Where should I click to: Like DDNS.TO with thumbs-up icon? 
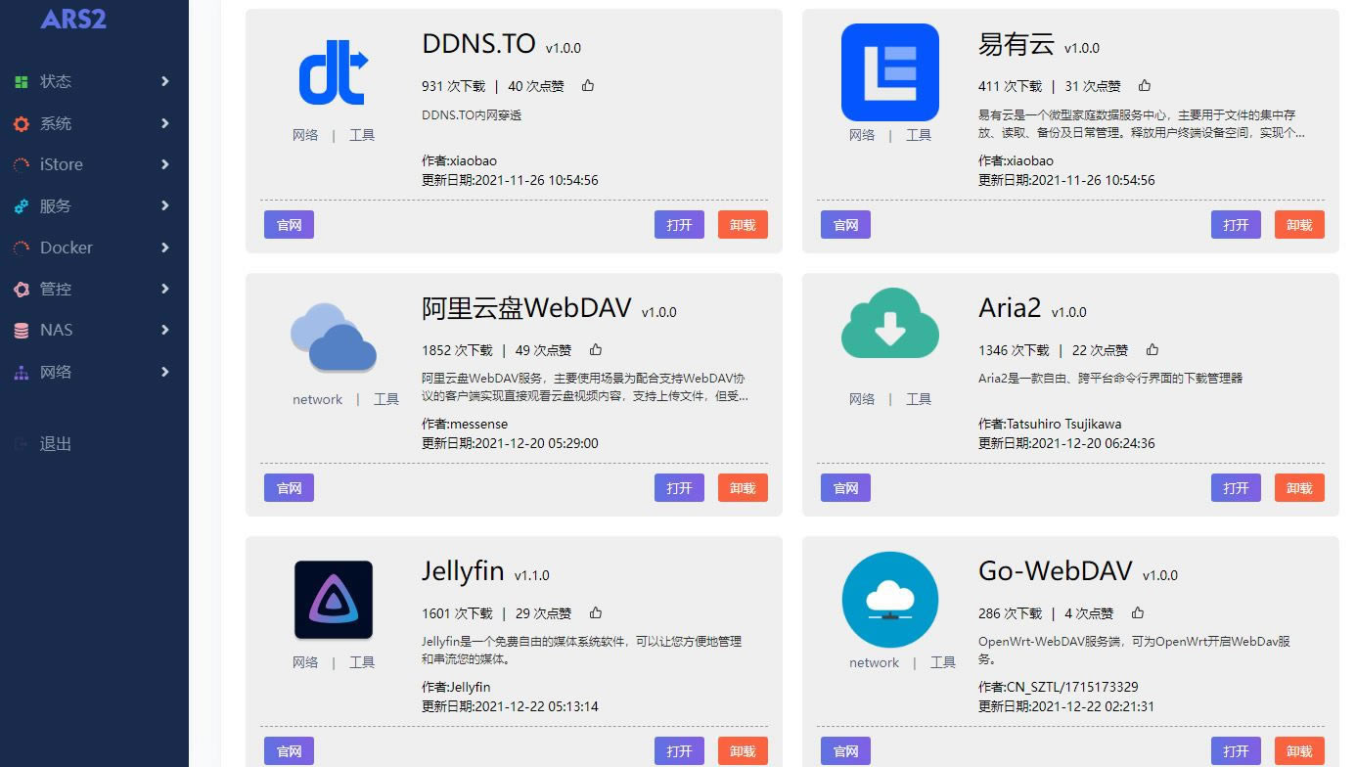click(588, 86)
